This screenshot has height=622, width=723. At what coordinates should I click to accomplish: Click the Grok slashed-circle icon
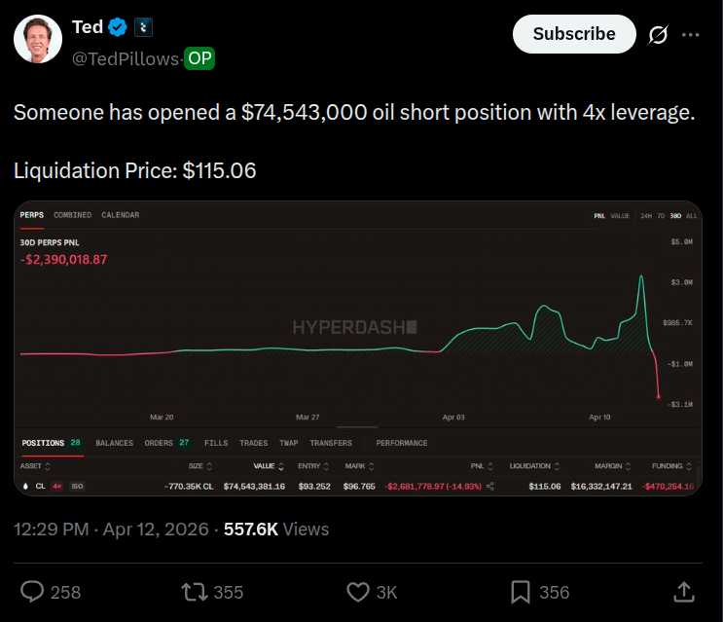tap(658, 34)
